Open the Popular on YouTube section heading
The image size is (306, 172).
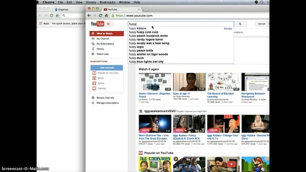coord(159,153)
